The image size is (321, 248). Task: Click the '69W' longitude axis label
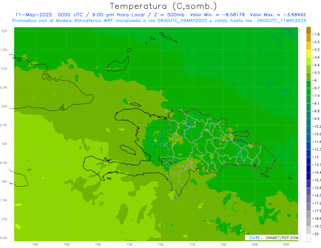(x=255, y=244)
